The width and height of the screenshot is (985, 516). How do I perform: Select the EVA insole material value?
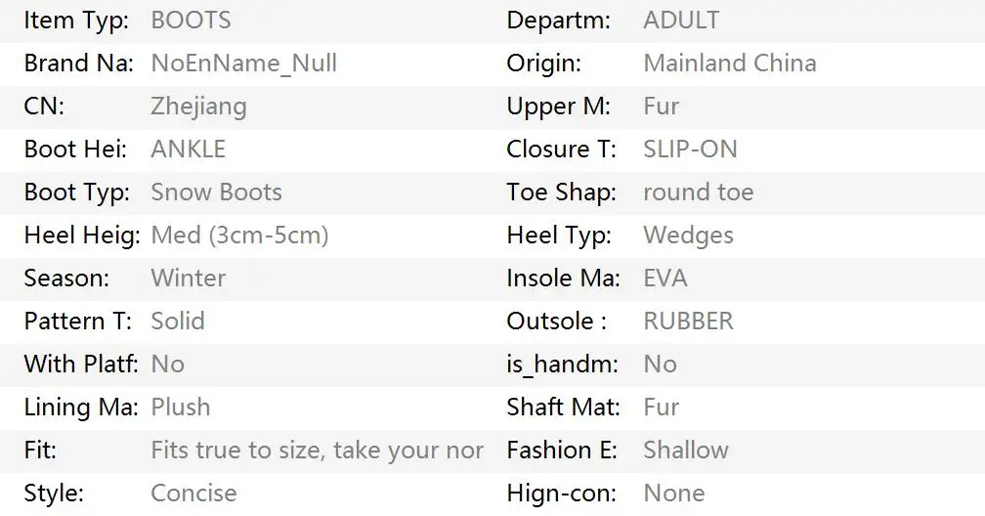(x=664, y=279)
